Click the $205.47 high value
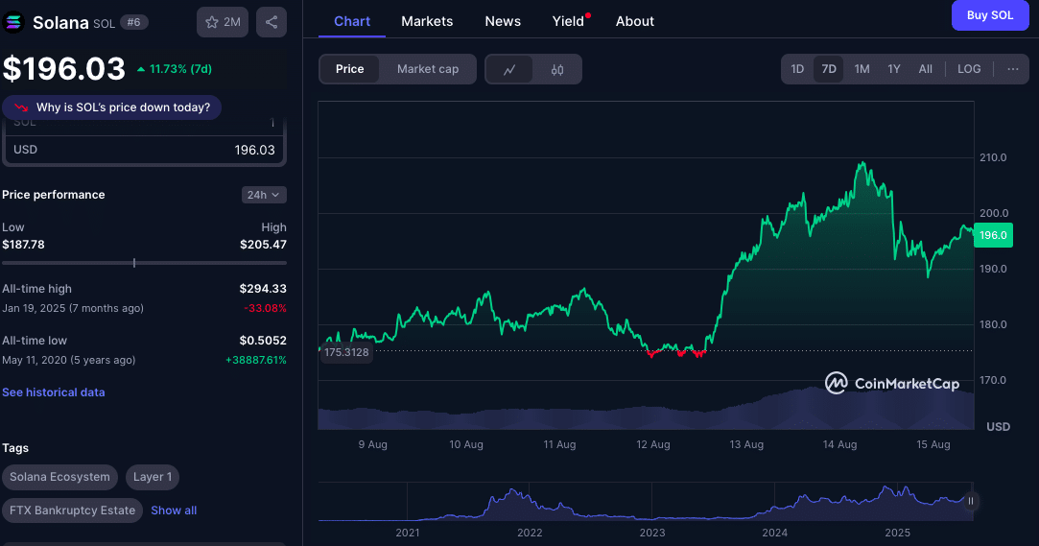 263,245
